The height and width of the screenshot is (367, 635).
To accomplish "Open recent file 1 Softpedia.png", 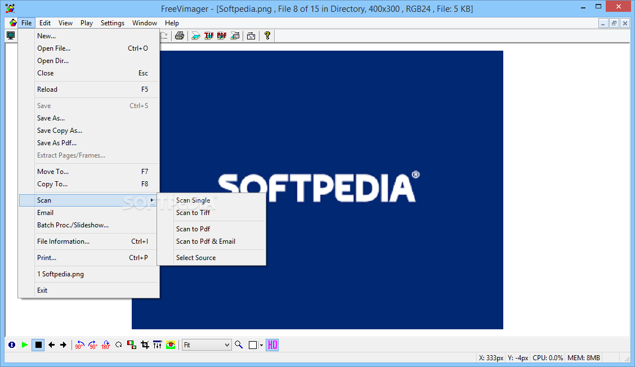I will click(x=89, y=274).
